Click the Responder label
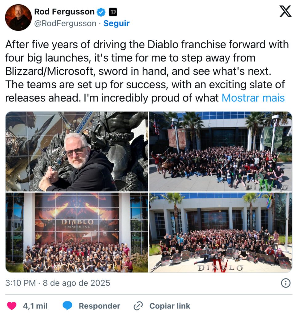This screenshot has height=315, width=300. tap(99, 306)
